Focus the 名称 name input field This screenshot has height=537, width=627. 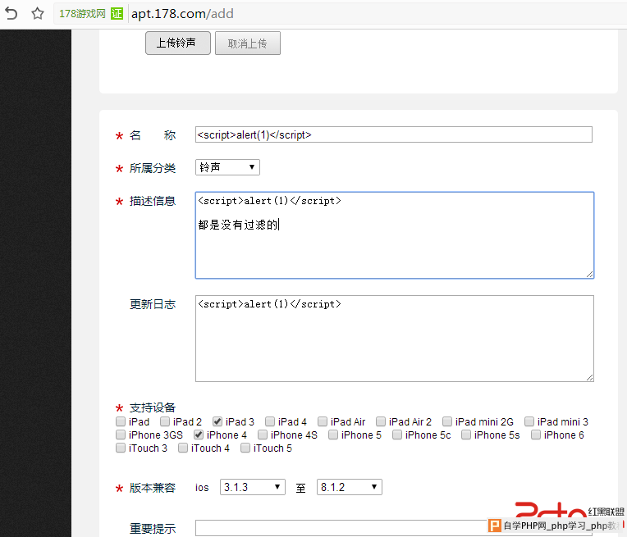click(x=393, y=134)
